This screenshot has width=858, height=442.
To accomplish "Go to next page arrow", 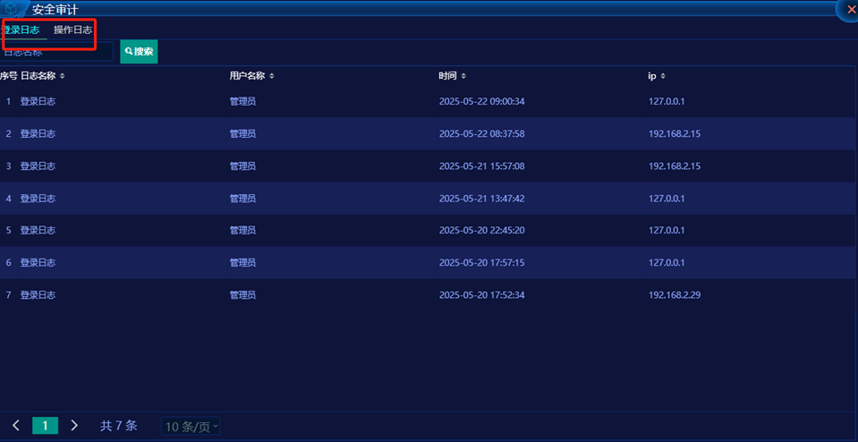I will pyautogui.click(x=75, y=426).
